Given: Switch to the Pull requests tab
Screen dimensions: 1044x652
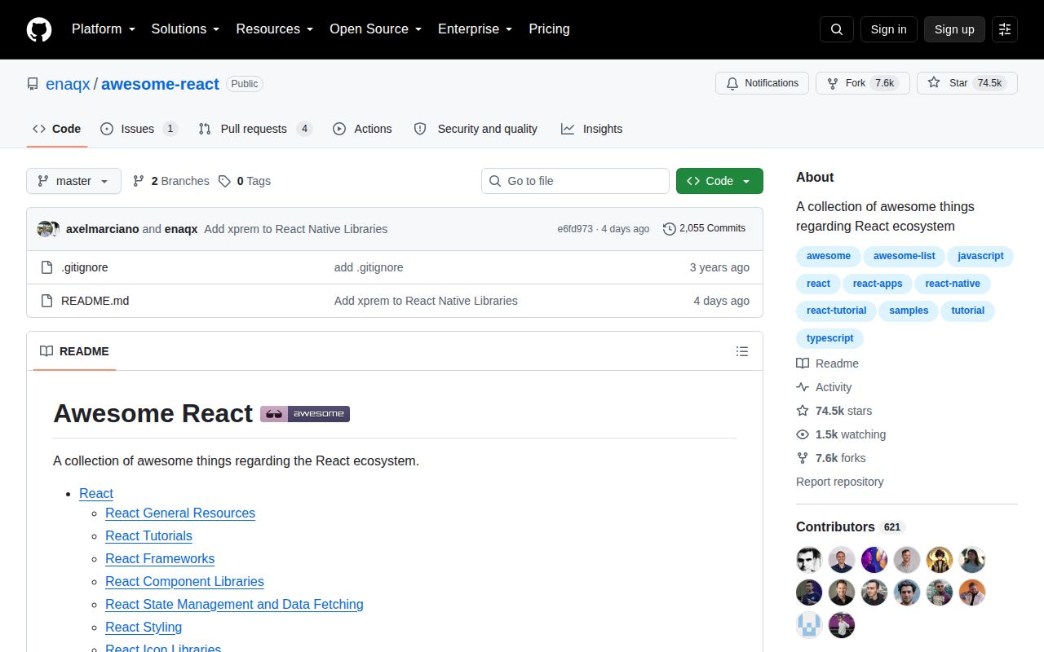Looking at the screenshot, I should [255, 129].
